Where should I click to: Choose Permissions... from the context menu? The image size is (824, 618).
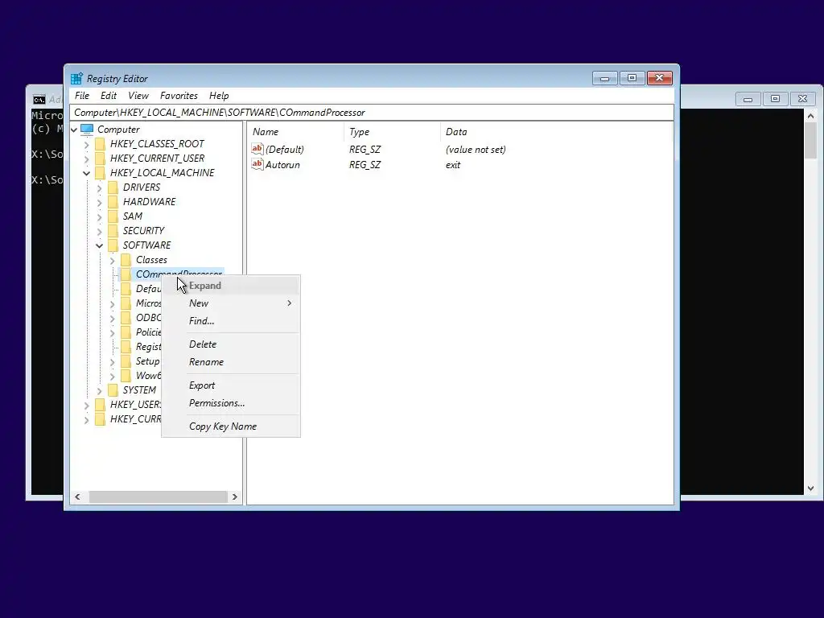click(231, 403)
